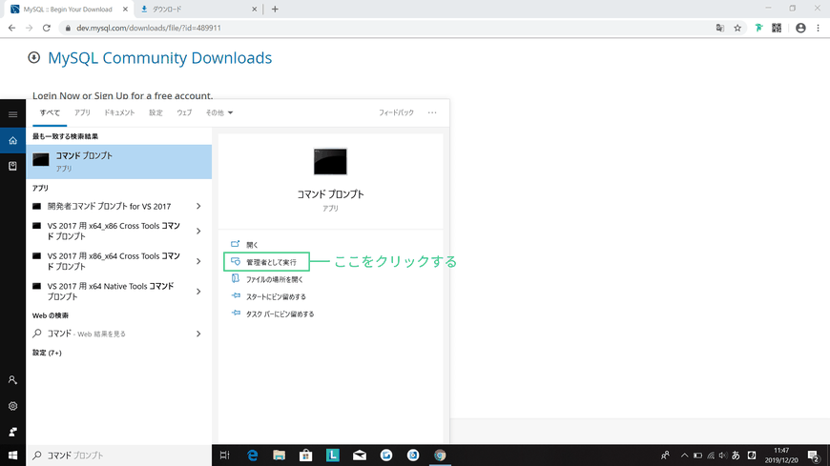The height and width of the screenshot is (466, 830).
Task: Click the Windows Start button
Action: pos(12,455)
